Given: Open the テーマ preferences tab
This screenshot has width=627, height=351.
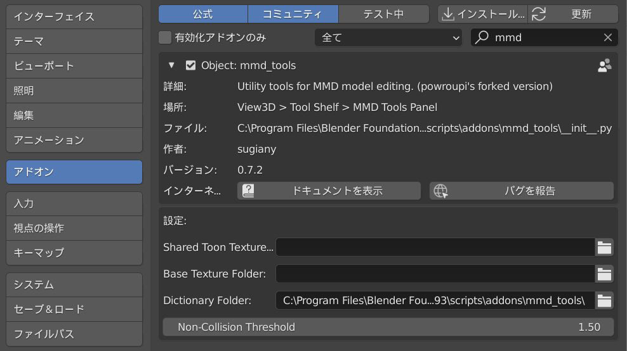Looking at the screenshot, I should click(74, 41).
